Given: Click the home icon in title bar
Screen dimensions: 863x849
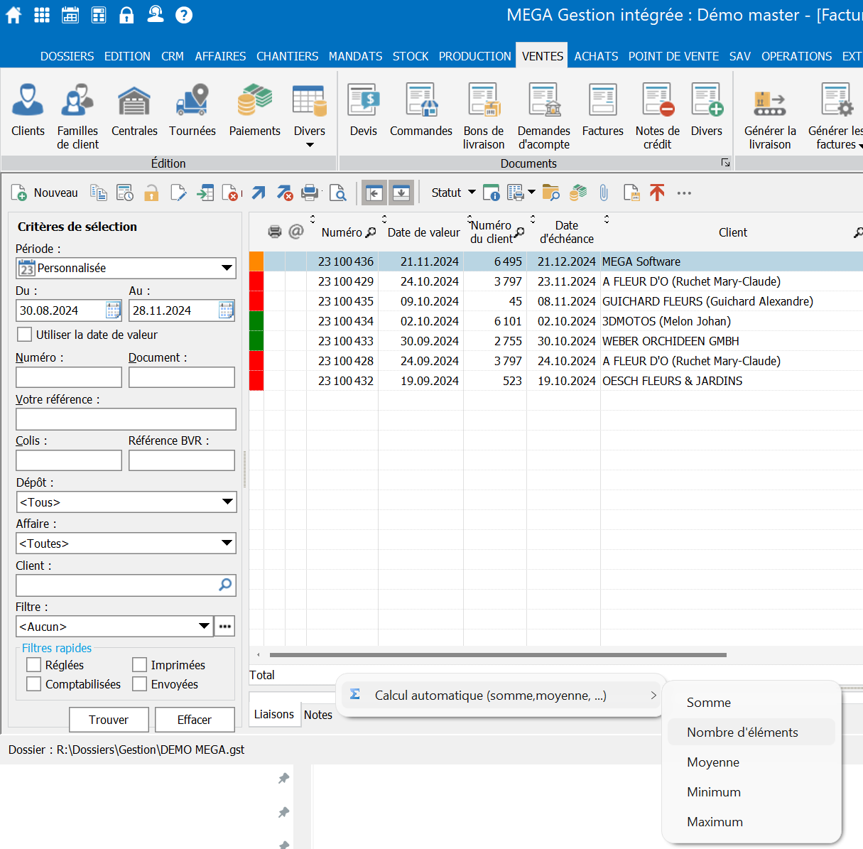Looking at the screenshot, I should tap(13, 15).
